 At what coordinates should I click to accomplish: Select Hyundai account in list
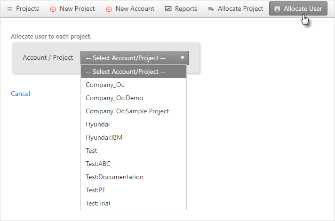pyautogui.click(x=134, y=124)
